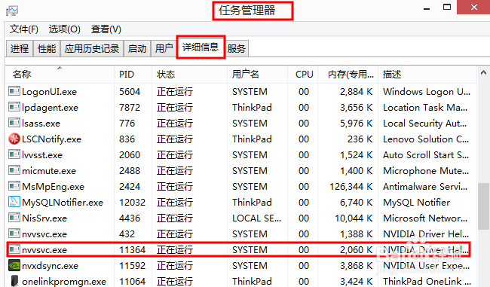Image resolution: width=490 pixels, height=287 pixels.
Task: Sort by the 内存(专用... column header
Action: coord(348,75)
